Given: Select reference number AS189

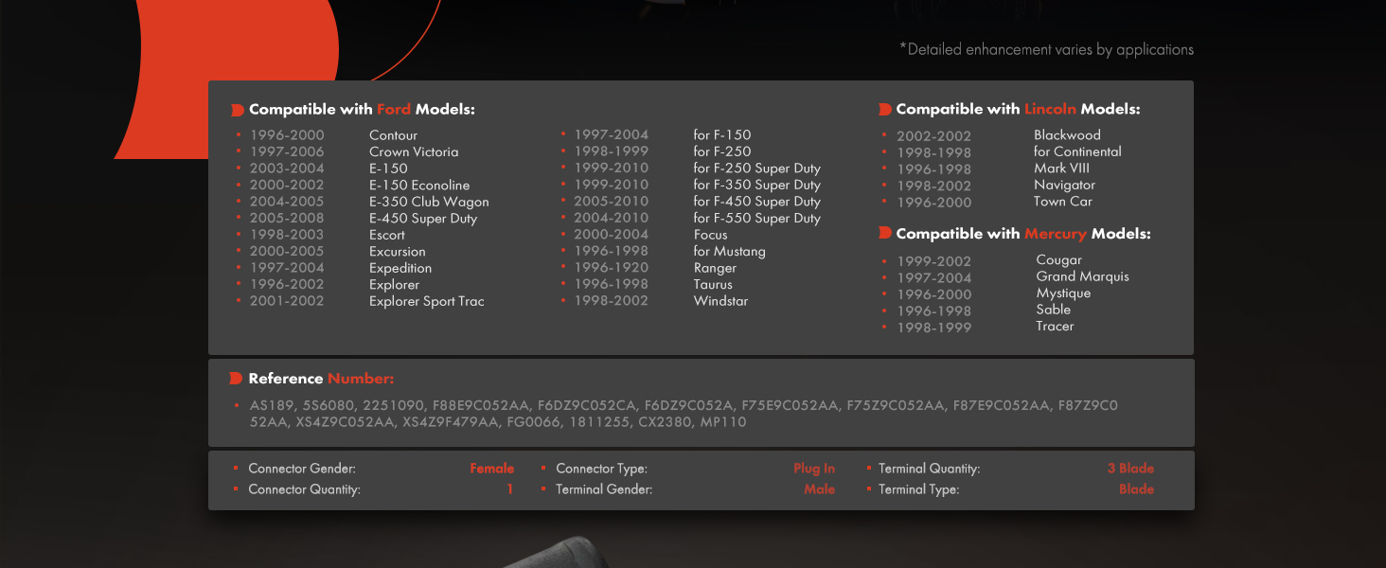Looking at the screenshot, I should pos(272,405).
